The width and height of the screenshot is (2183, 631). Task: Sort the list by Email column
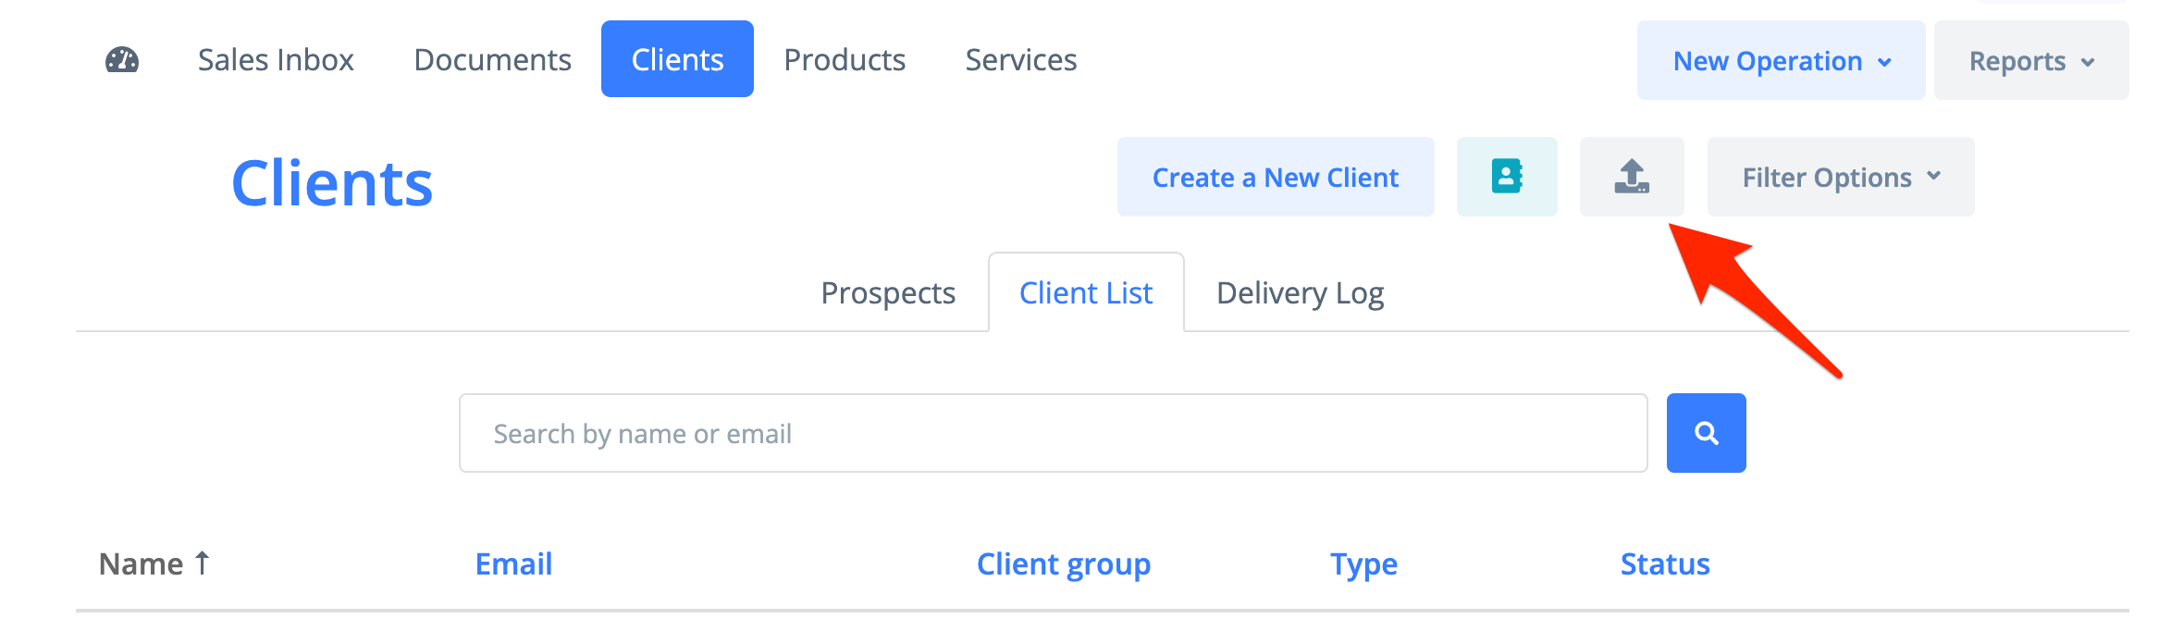[513, 563]
